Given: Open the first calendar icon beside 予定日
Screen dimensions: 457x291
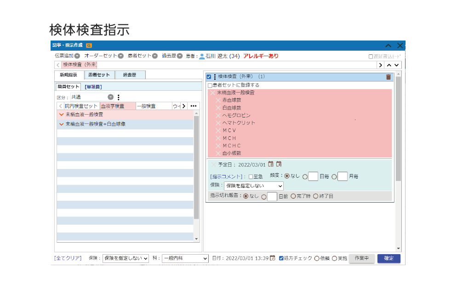Looking at the screenshot, I should (271, 164).
